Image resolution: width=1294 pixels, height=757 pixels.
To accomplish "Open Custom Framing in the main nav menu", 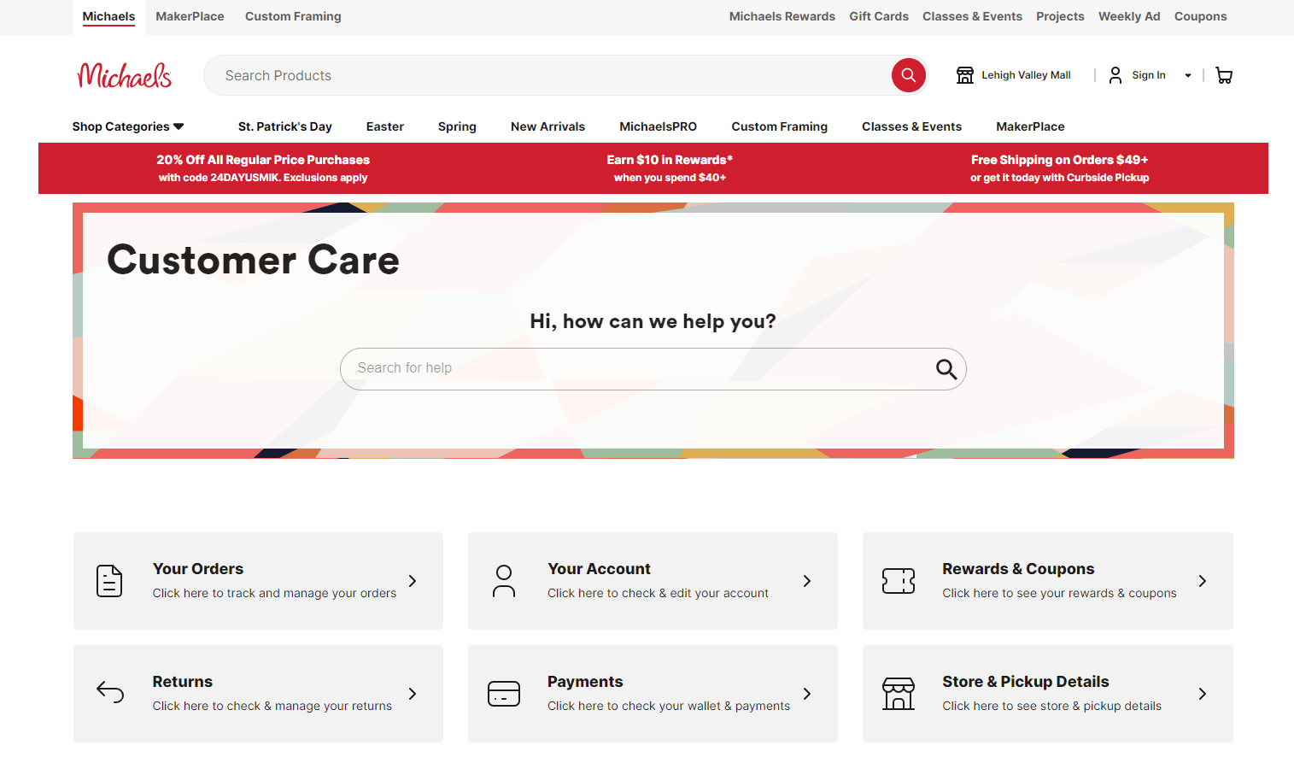I will click(x=779, y=126).
